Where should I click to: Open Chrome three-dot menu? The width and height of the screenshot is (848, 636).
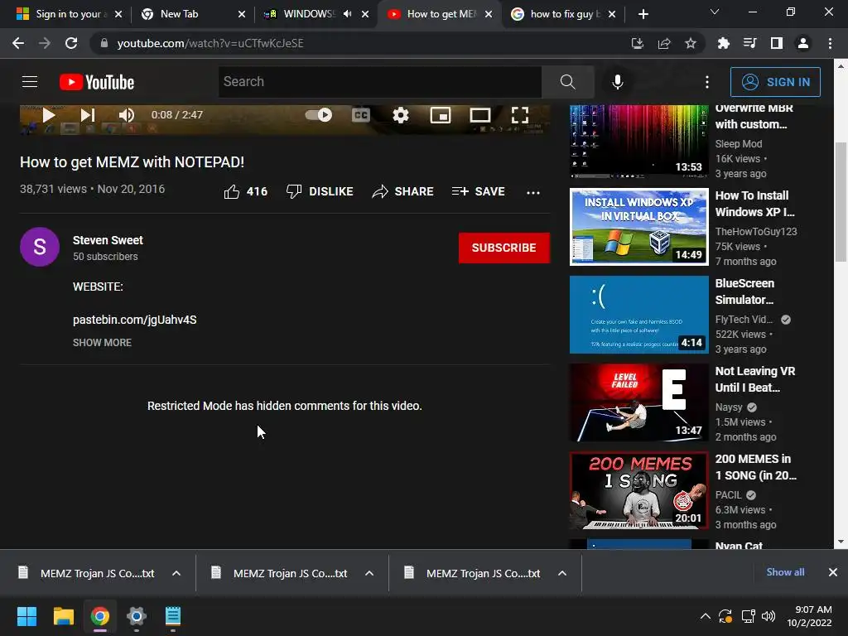point(830,43)
